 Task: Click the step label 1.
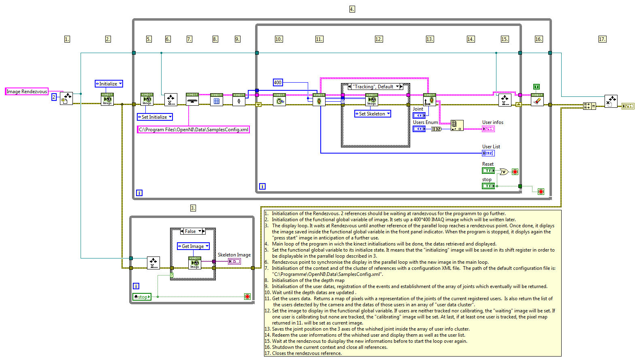coord(67,39)
